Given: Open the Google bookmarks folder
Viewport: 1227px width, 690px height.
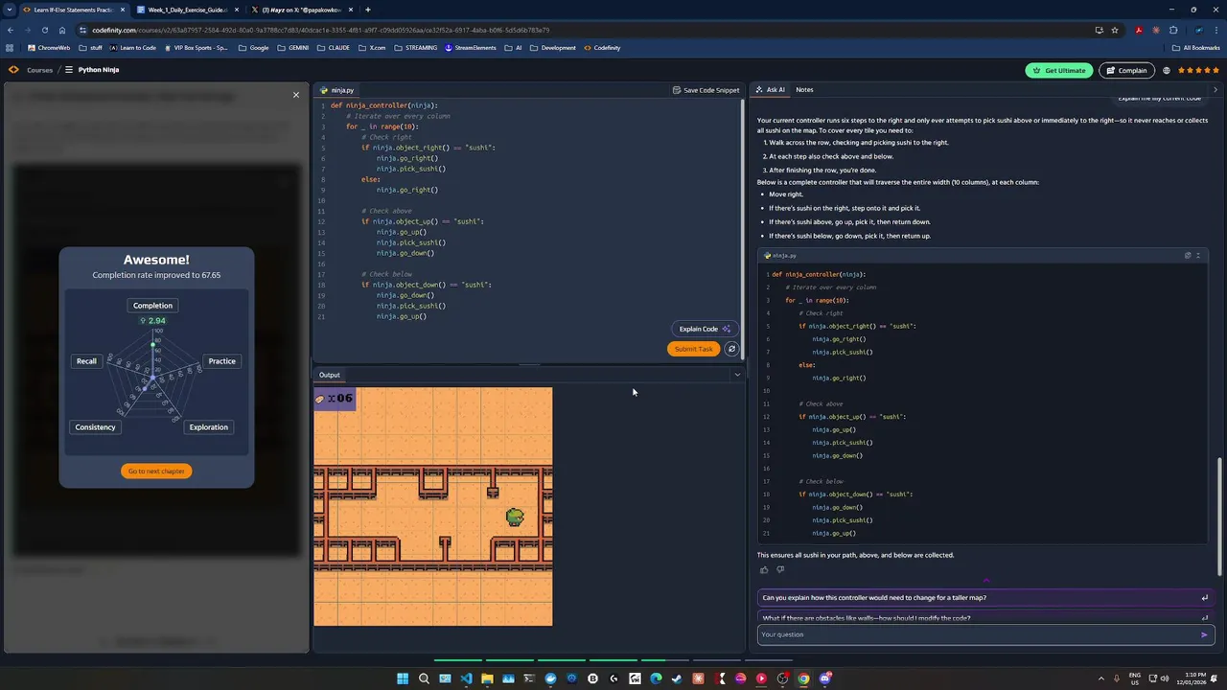Looking at the screenshot, I should (253, 48).
